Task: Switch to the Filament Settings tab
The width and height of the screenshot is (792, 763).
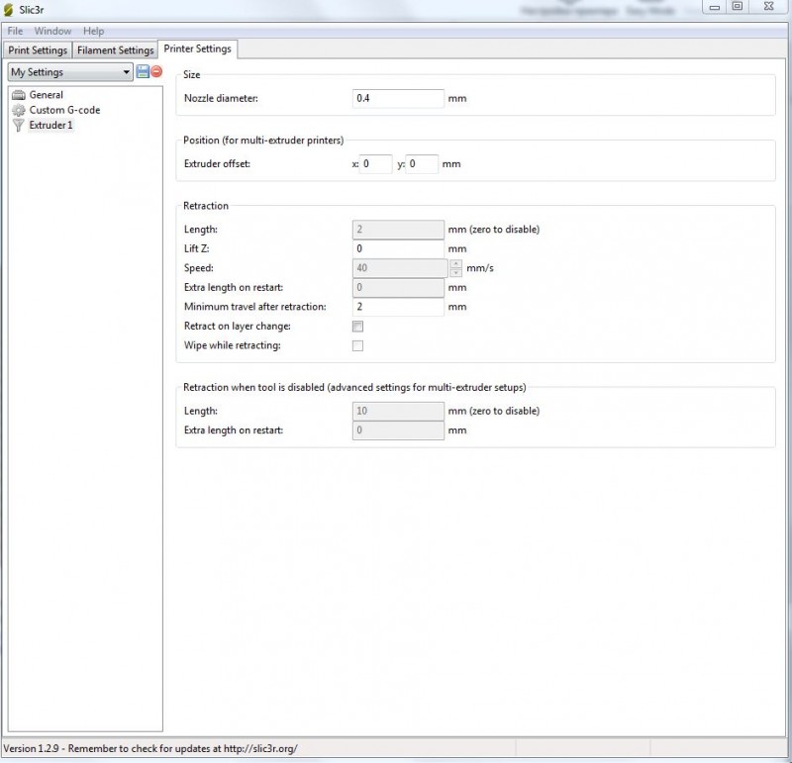Action: (116, 50)
